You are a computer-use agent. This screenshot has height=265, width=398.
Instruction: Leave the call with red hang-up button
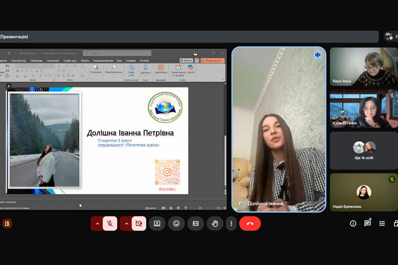(x=250, y=223)
